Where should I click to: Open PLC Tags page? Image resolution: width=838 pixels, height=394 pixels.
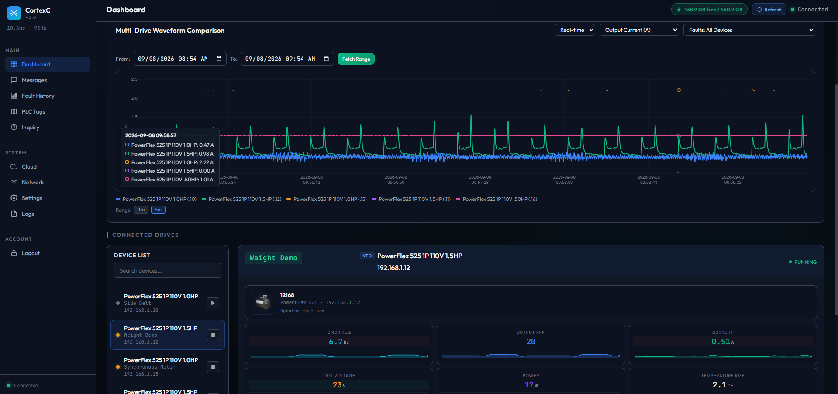[x=48, y=111]
